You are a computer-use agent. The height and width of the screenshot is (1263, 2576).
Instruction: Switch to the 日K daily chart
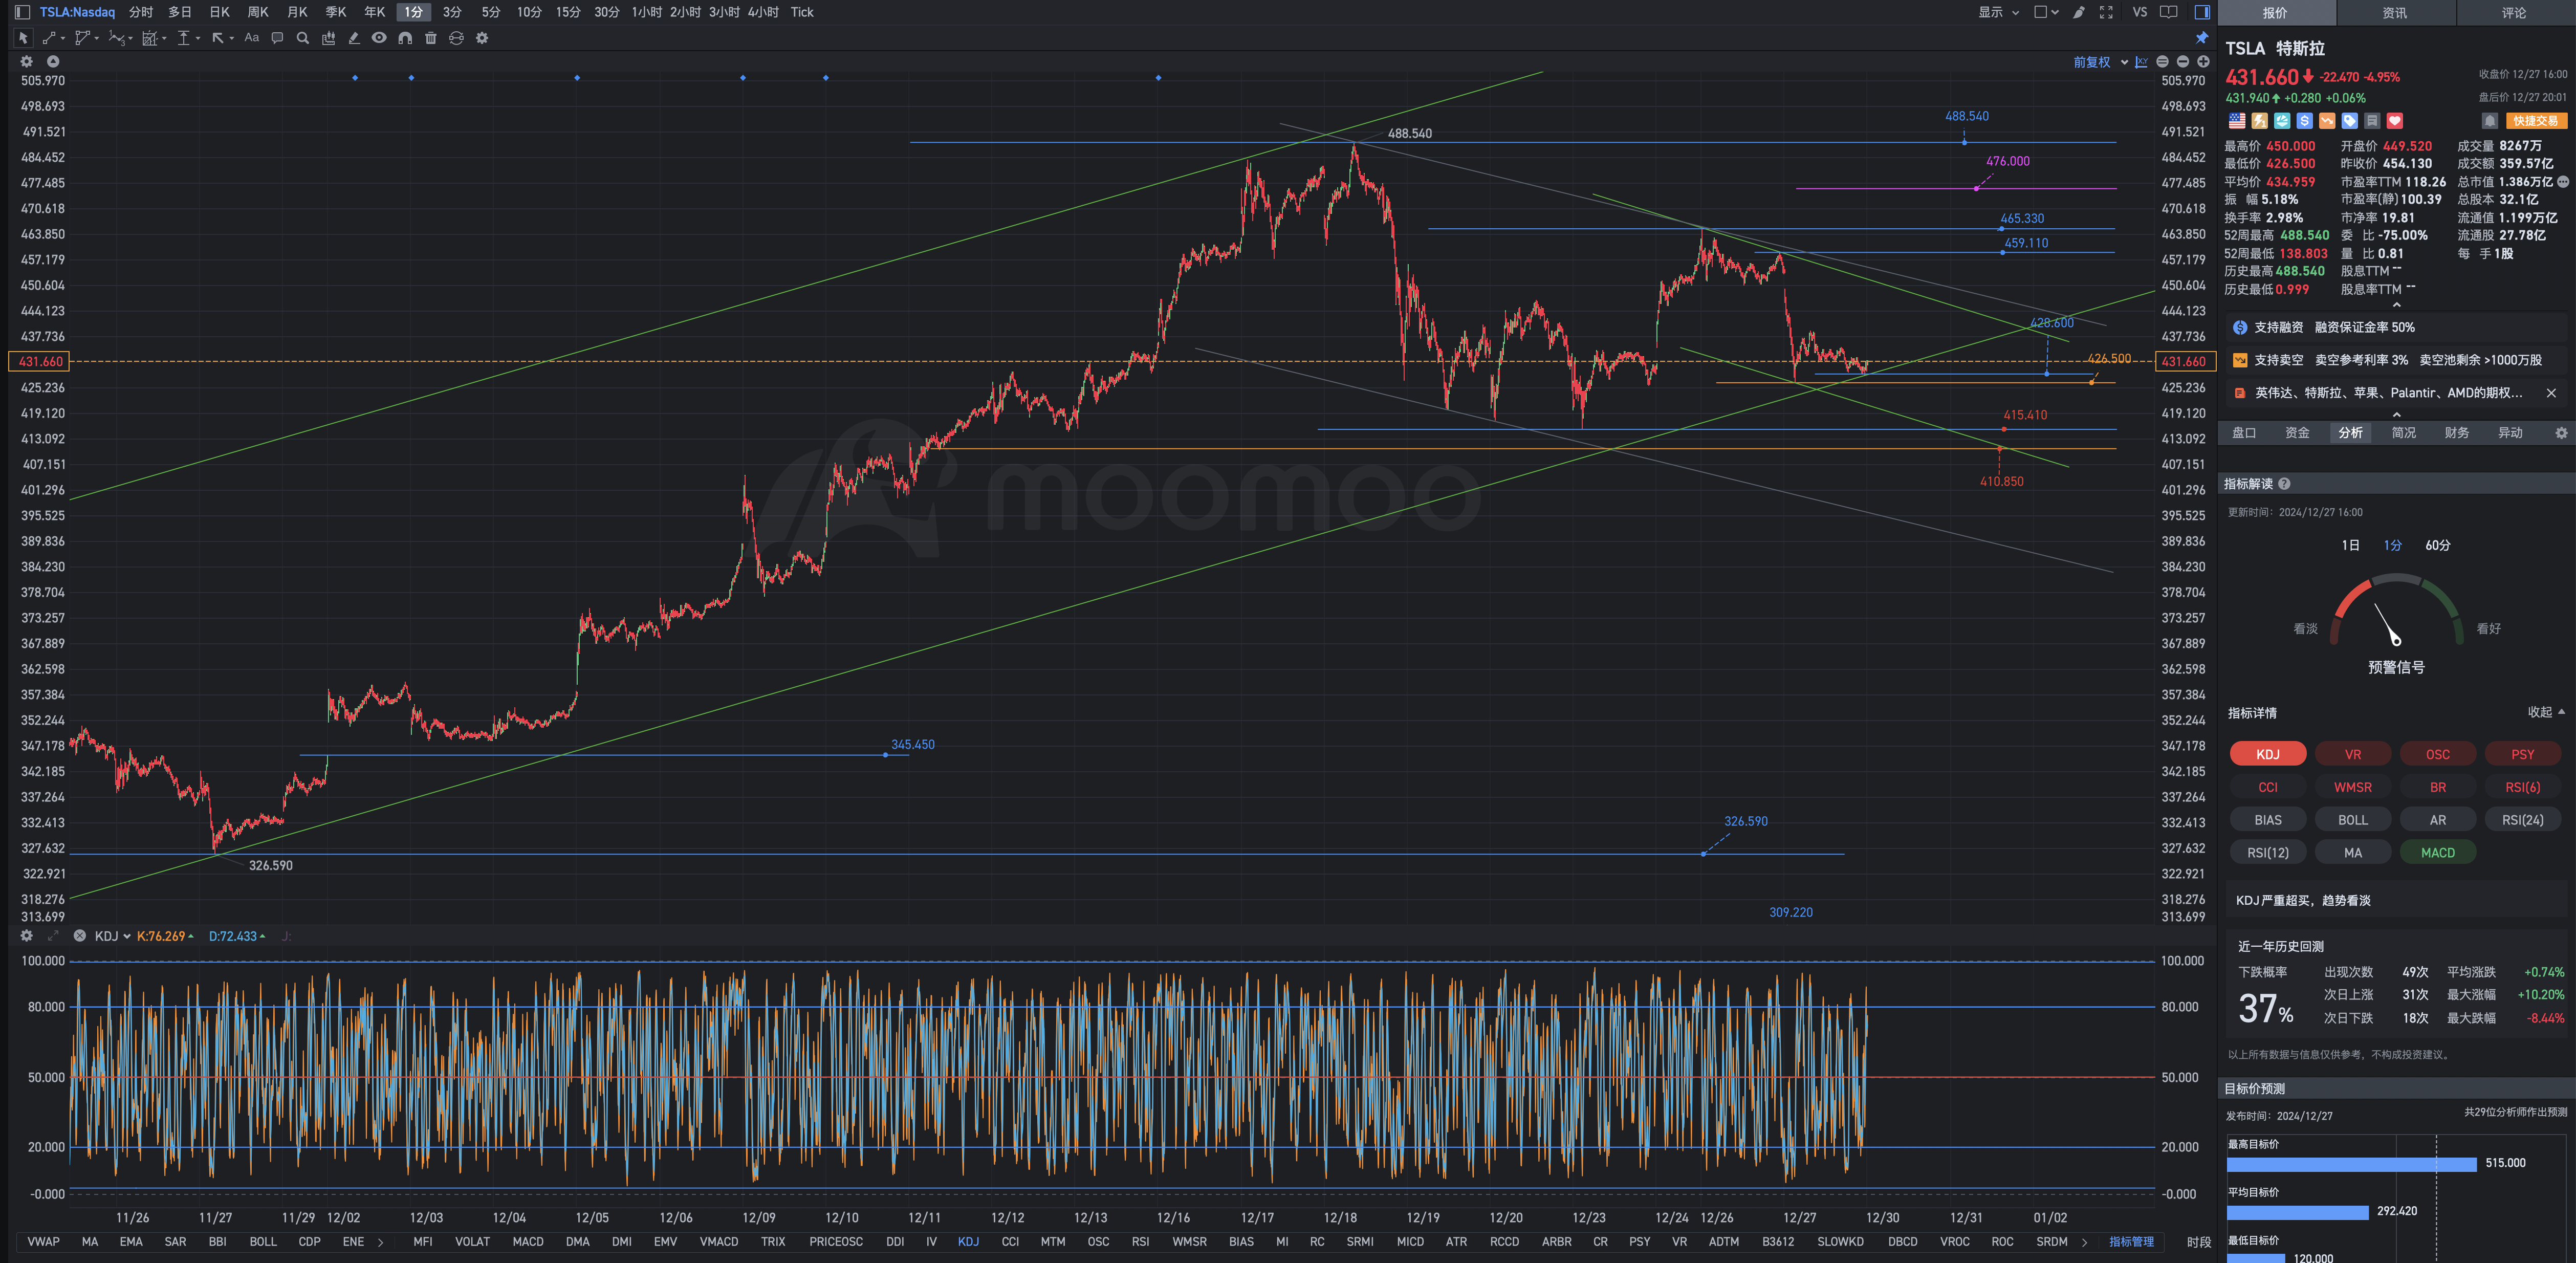point(219,12)
